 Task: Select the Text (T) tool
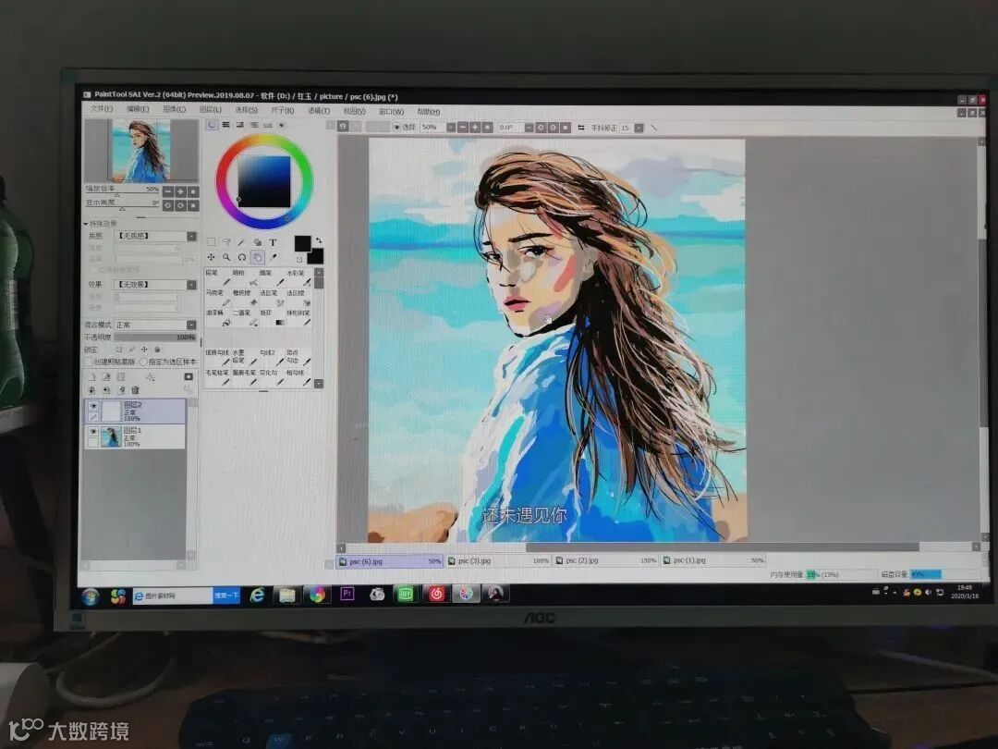(273, 242)
